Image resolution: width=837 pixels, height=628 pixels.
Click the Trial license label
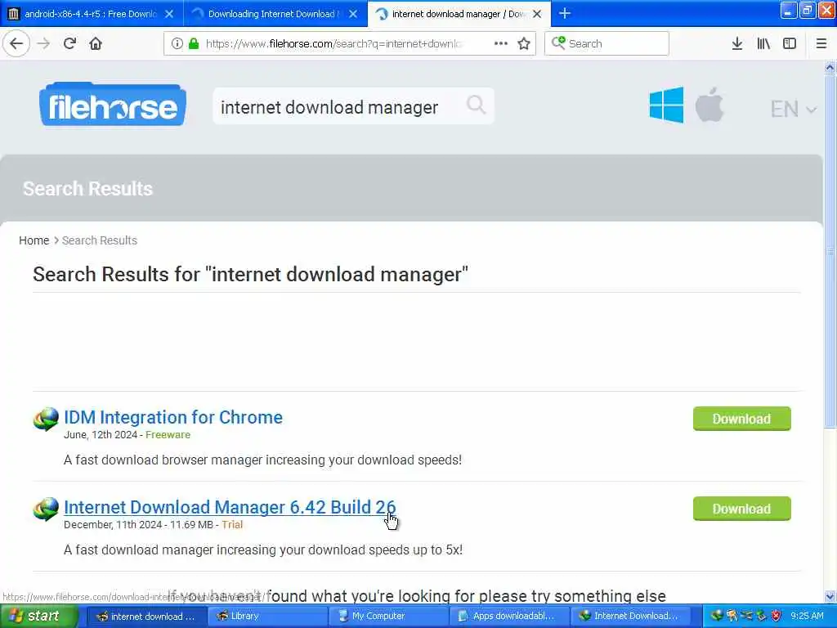click(x=232, y=524)
